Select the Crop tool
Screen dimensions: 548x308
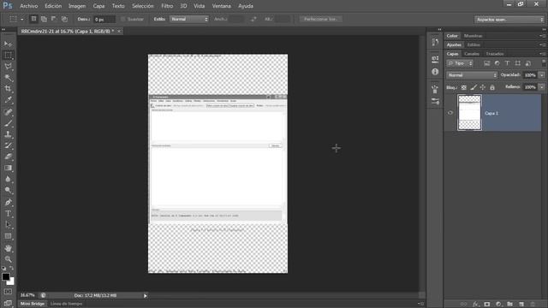click(x=8, y=89)
